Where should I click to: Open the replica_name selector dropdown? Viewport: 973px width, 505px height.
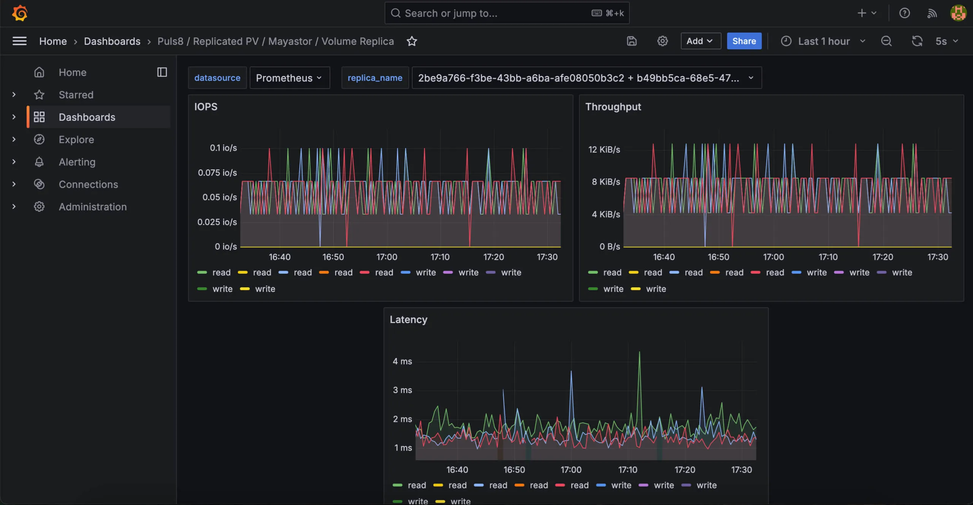pos(586,78)
